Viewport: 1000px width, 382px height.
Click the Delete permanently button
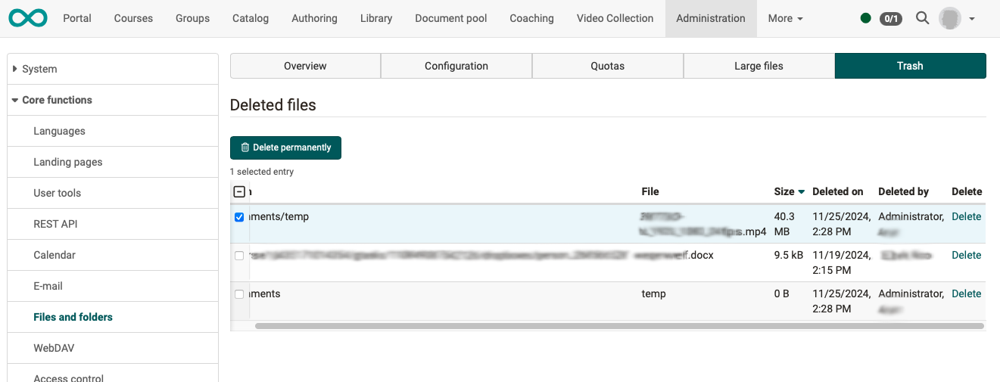(285, 148)
